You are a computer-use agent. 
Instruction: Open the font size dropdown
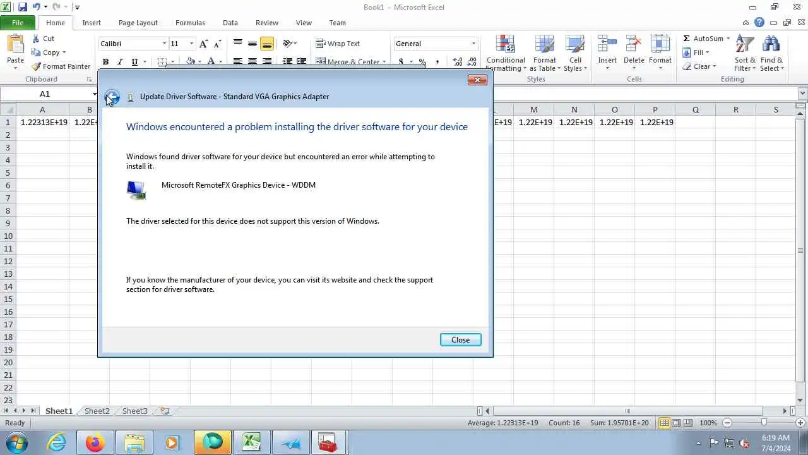click(x=192, y=44)
